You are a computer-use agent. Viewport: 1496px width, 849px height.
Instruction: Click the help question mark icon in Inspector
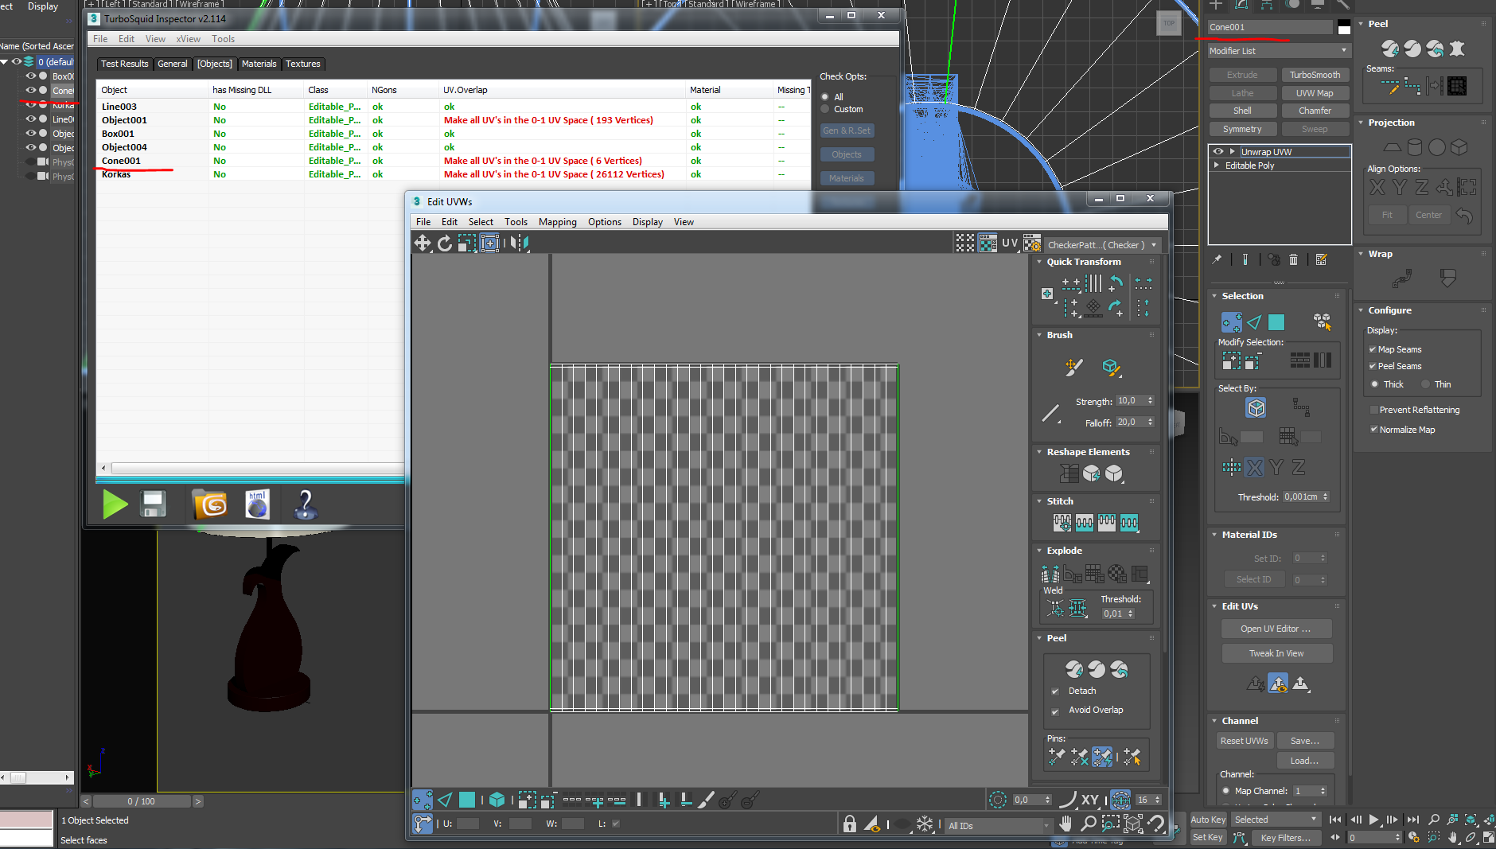[x=305, y=504]
